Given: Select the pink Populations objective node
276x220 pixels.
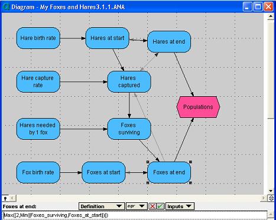Looking at the screenshot, I should 198,107.
